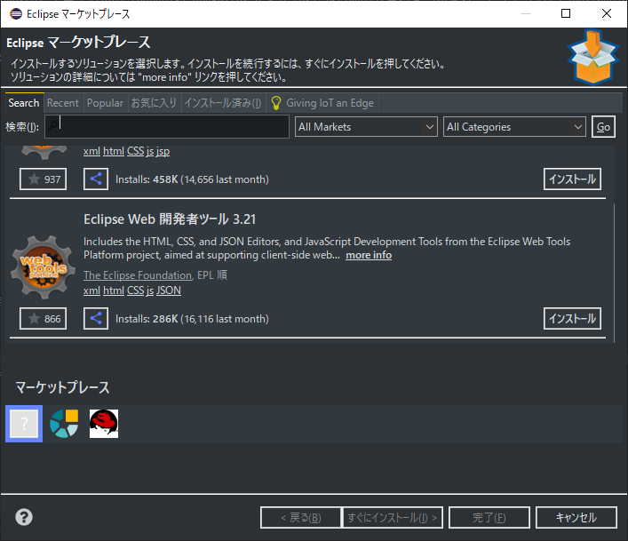Click the 完了 button
The height and width of the screenshot is (541, 628).
[489, 517]
